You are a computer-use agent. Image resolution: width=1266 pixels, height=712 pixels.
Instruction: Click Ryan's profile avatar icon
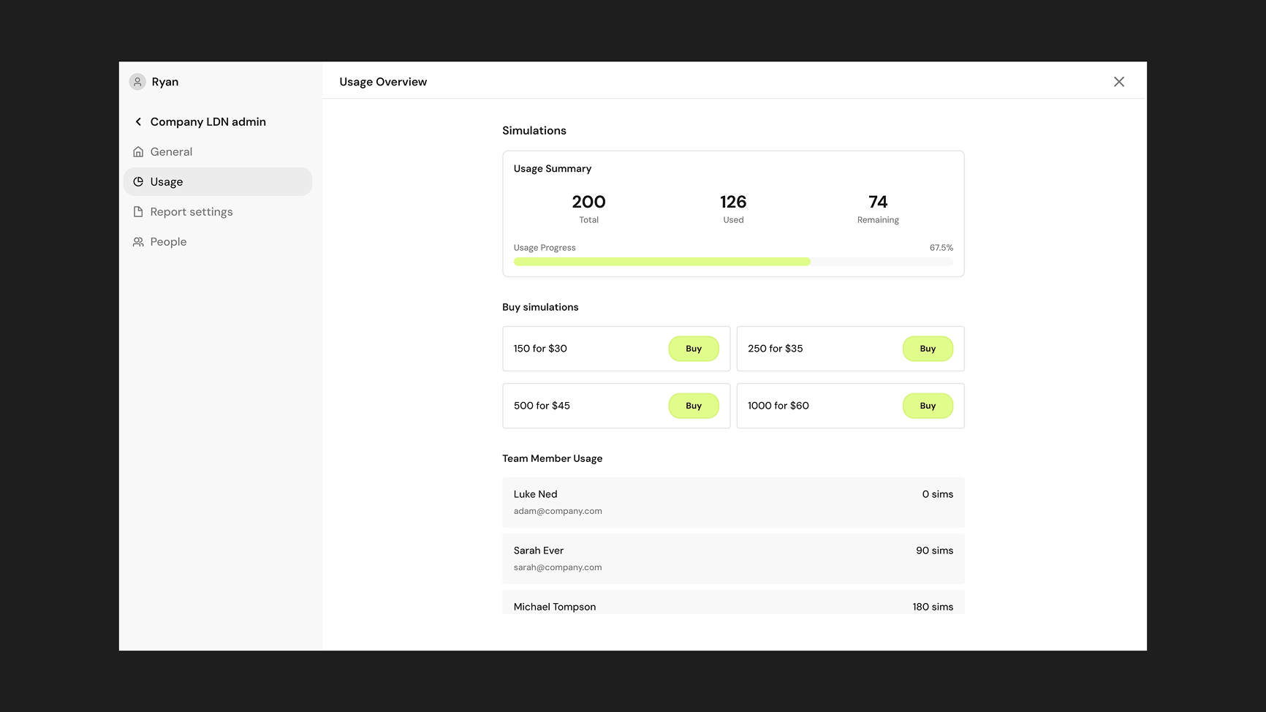pos(137,82)
